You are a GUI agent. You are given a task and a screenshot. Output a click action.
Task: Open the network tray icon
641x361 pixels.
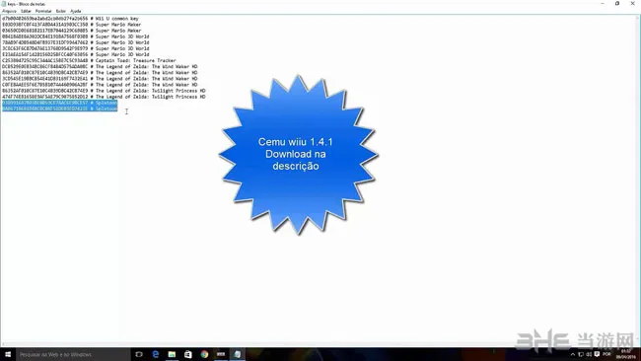click(x=581, y=354)
